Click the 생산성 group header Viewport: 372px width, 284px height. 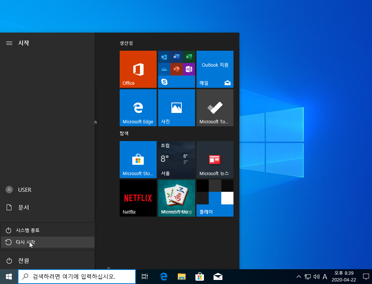126,43
